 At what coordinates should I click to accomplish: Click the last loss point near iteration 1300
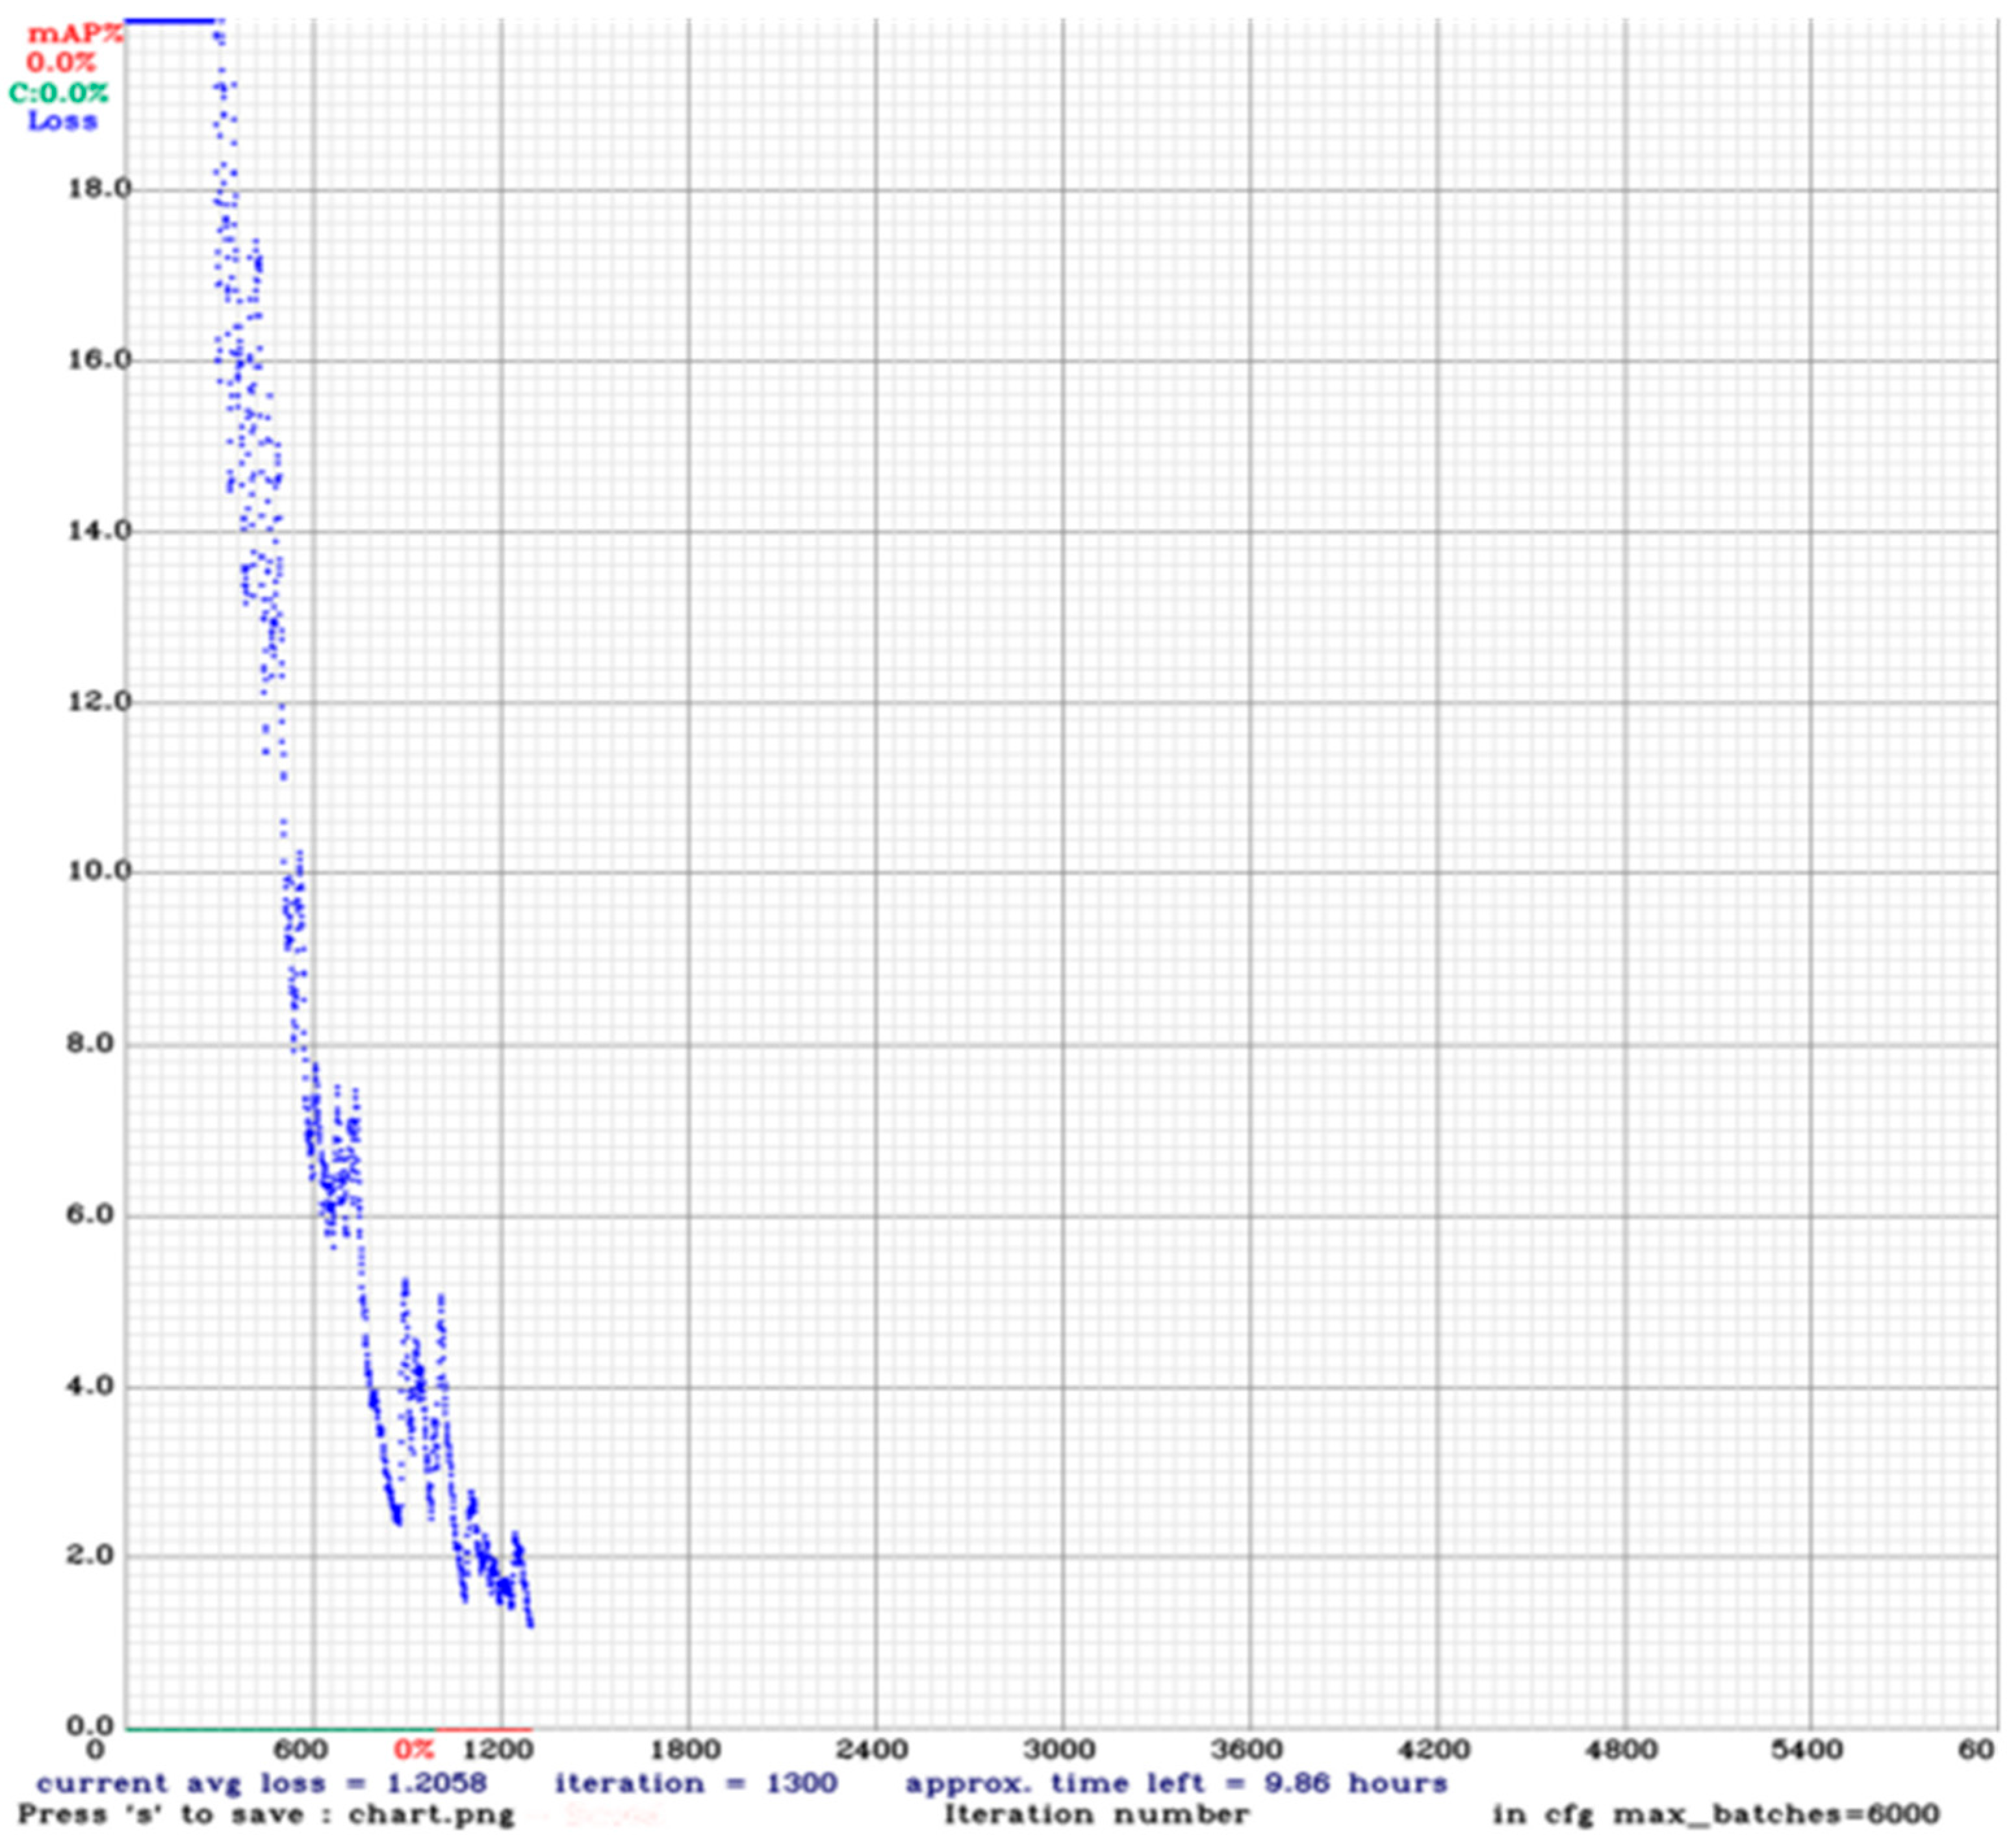tap(530, 1625)
